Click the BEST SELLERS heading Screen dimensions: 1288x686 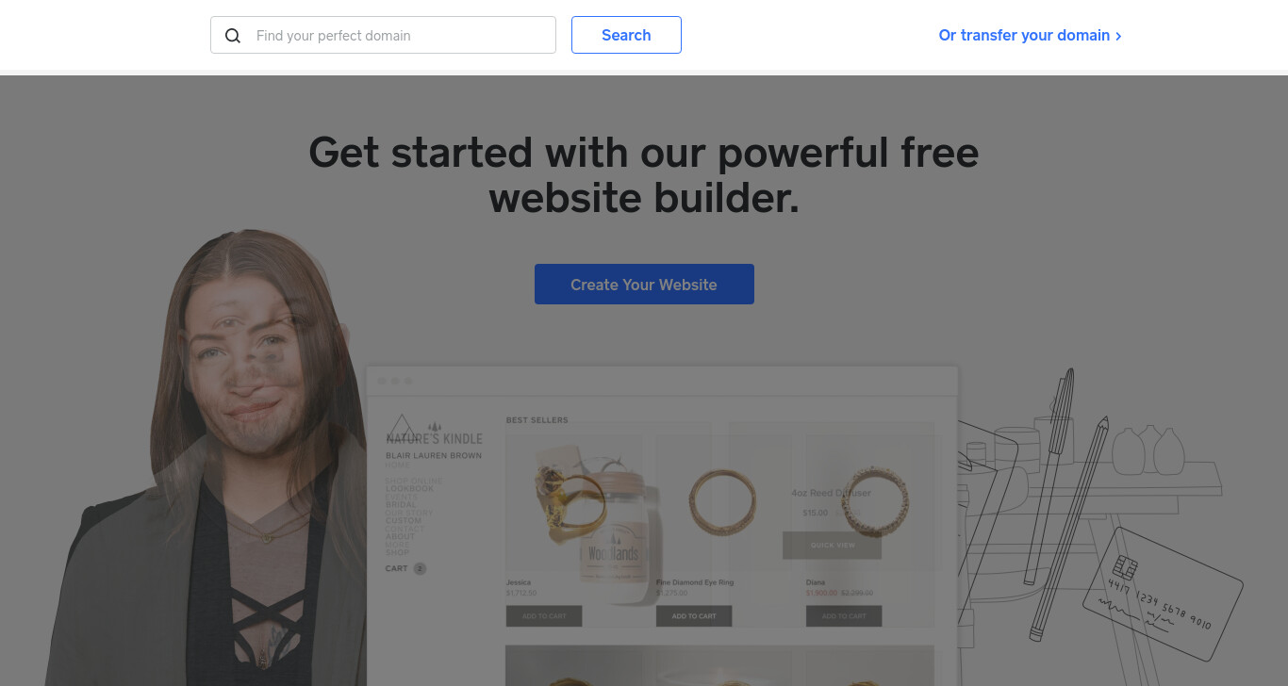(x=537, y=420)
